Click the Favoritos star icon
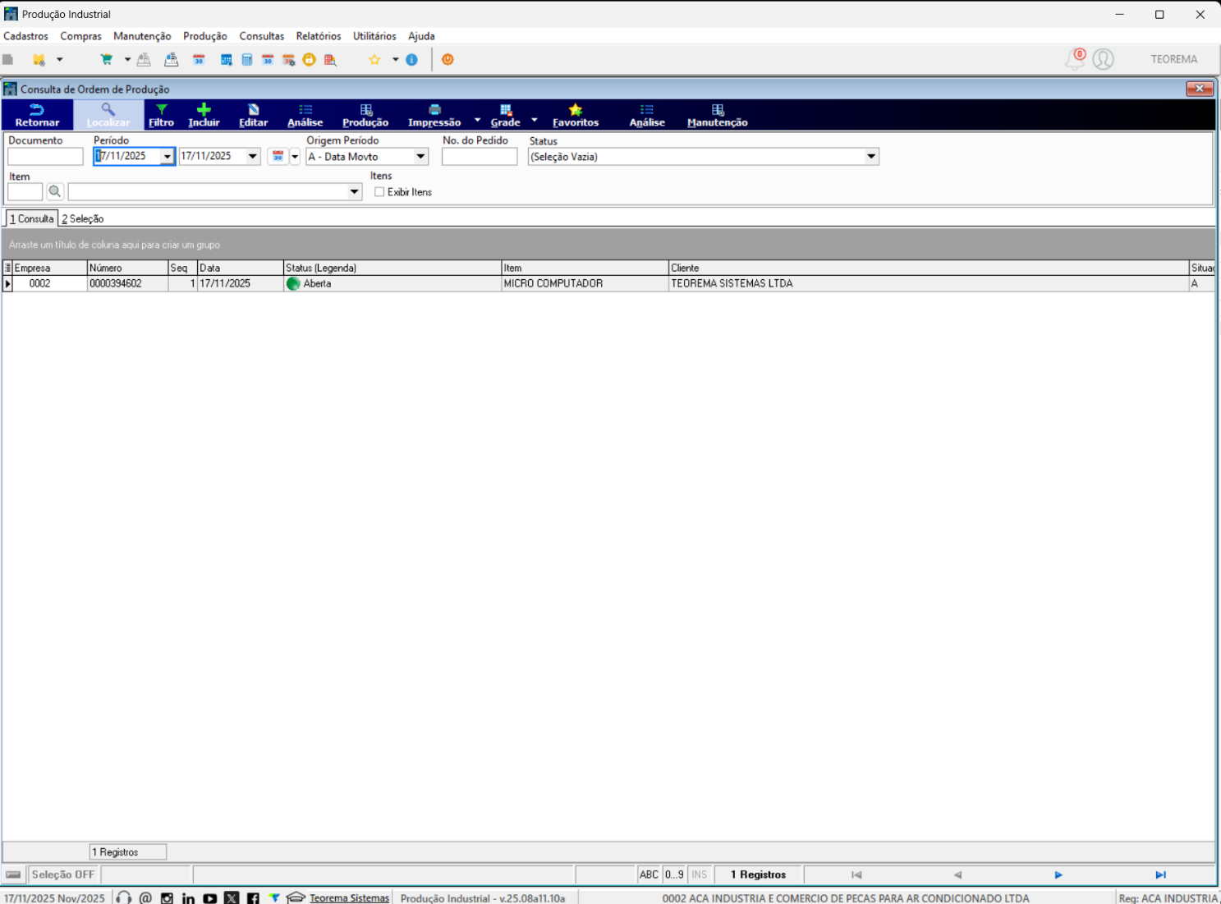Viewport: 1221px width, 904px height. pos(576,109)
